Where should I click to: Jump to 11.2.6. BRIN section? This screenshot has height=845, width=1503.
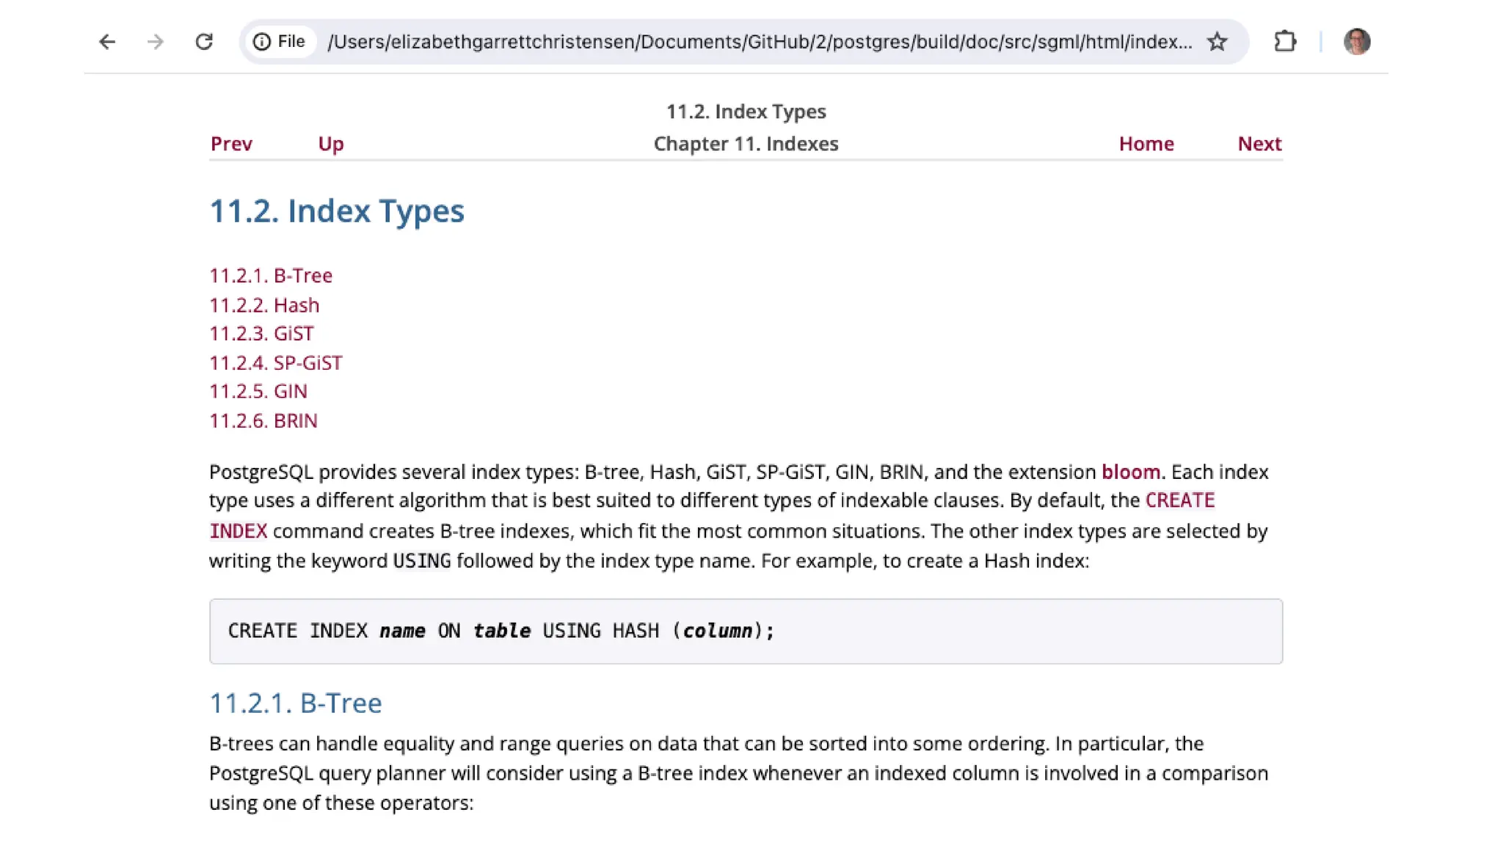[x=263, y=421]
